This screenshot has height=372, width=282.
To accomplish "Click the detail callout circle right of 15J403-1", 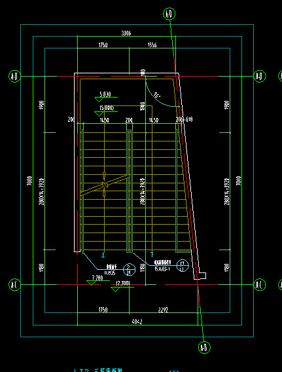I will pyautogui.click(x=183, y=266).
